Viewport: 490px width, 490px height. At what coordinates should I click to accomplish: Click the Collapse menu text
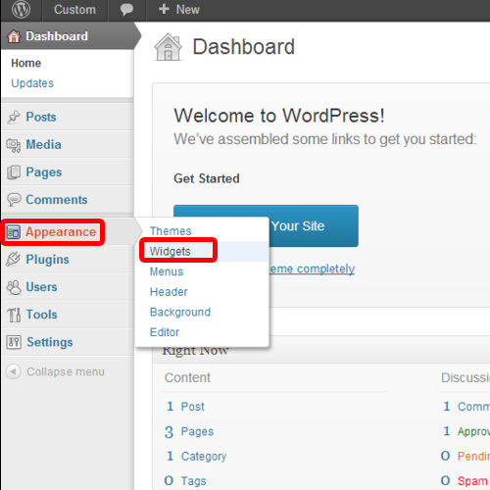point(66,371)
